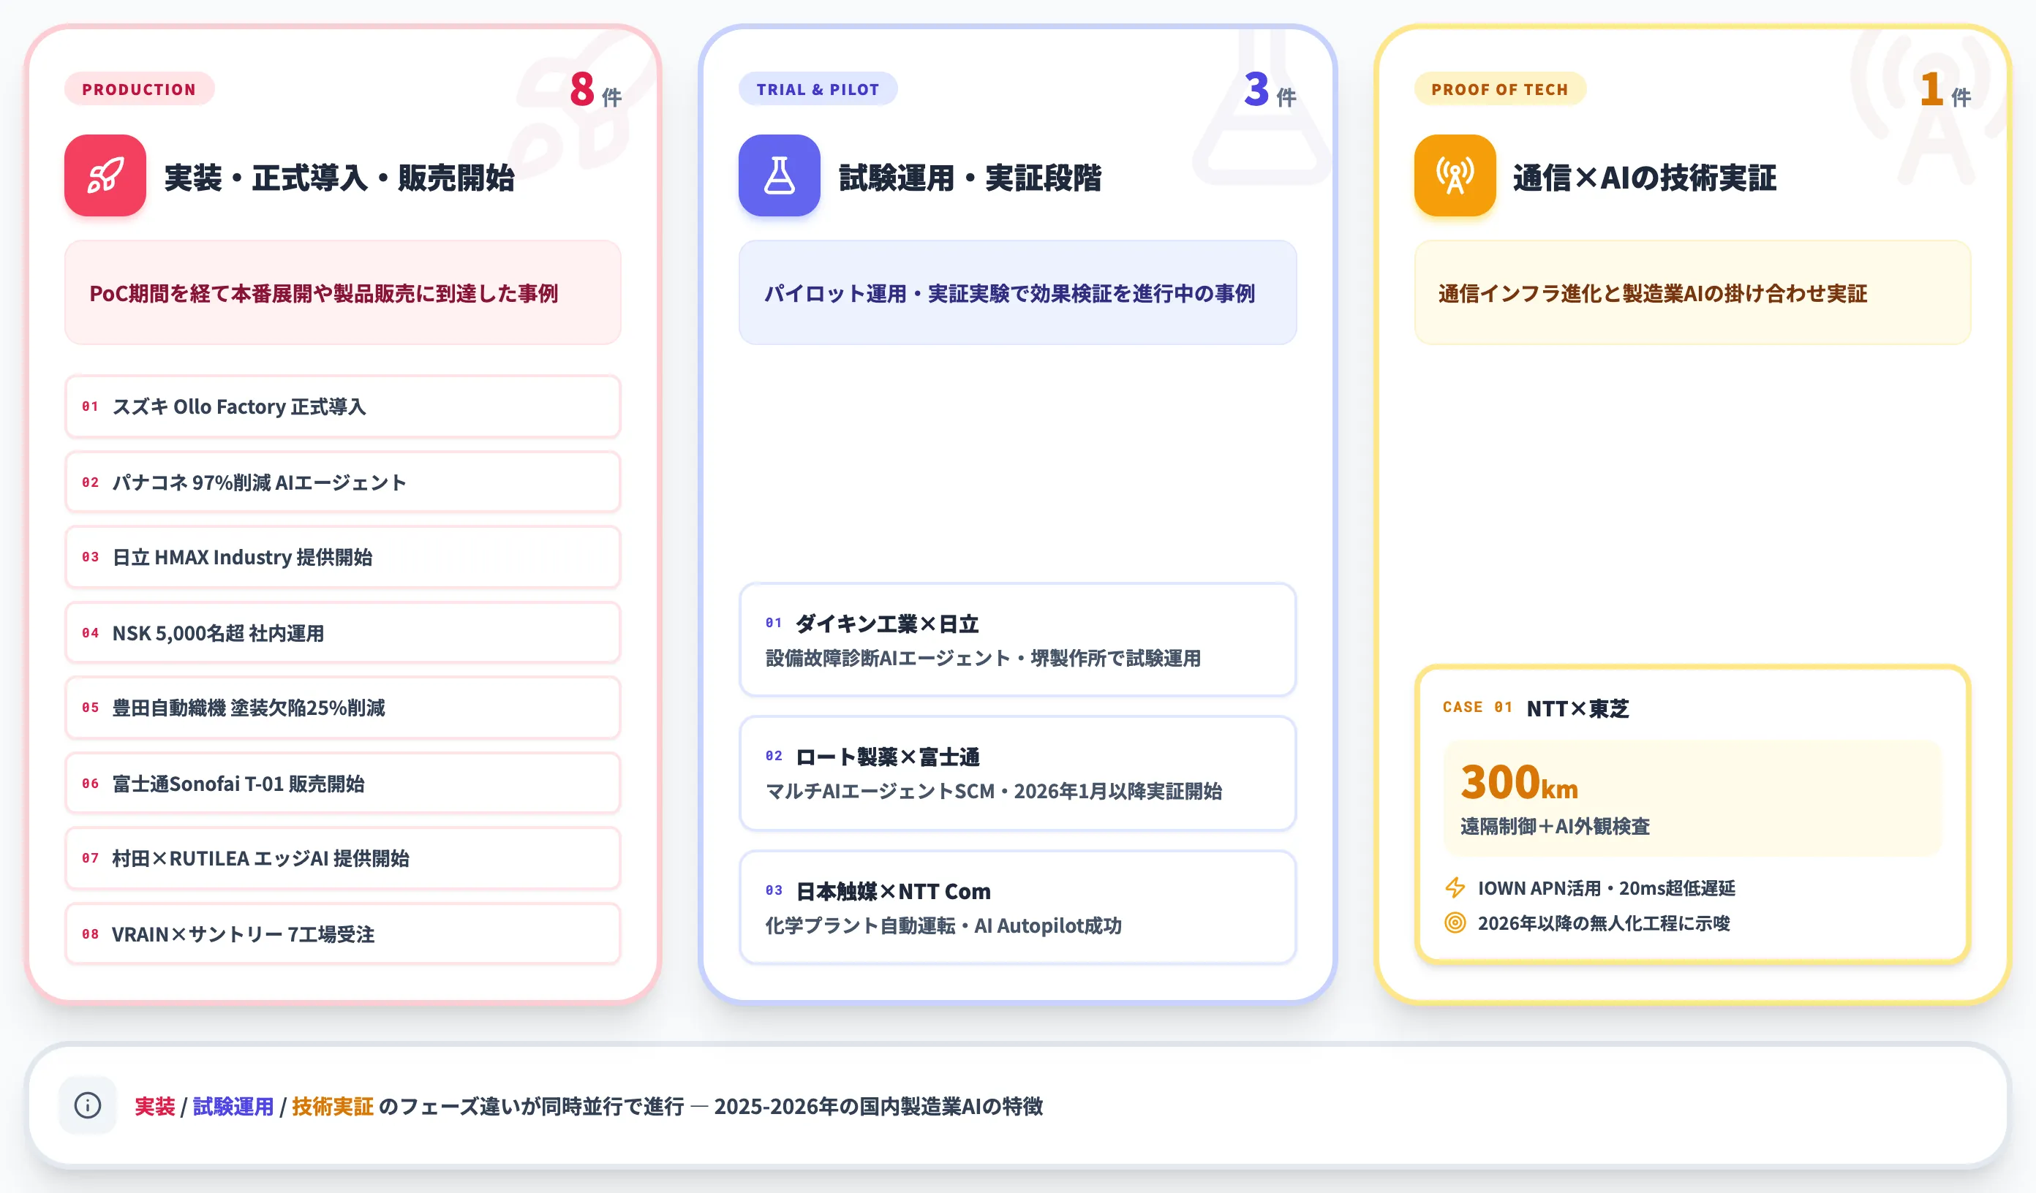The width and height of the screenshot is (2036, 1193).
Task: Click the heading 試験運用・実証段階
Action: pos(970,178)
